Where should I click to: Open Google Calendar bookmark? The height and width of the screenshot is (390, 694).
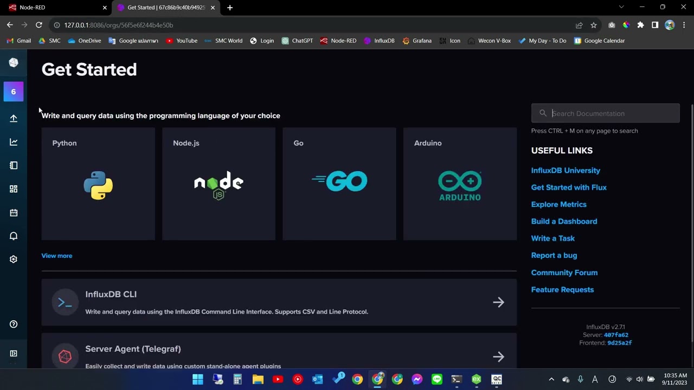599,41
